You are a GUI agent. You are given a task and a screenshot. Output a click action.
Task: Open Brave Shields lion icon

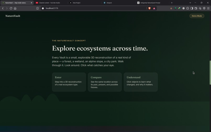[149, 8]
